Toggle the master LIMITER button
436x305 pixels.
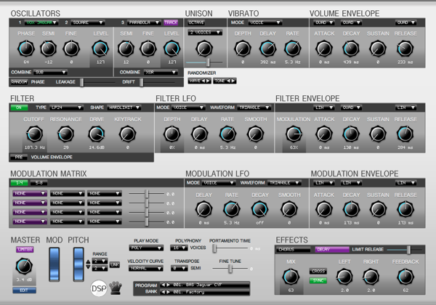[x=25, y=249]
